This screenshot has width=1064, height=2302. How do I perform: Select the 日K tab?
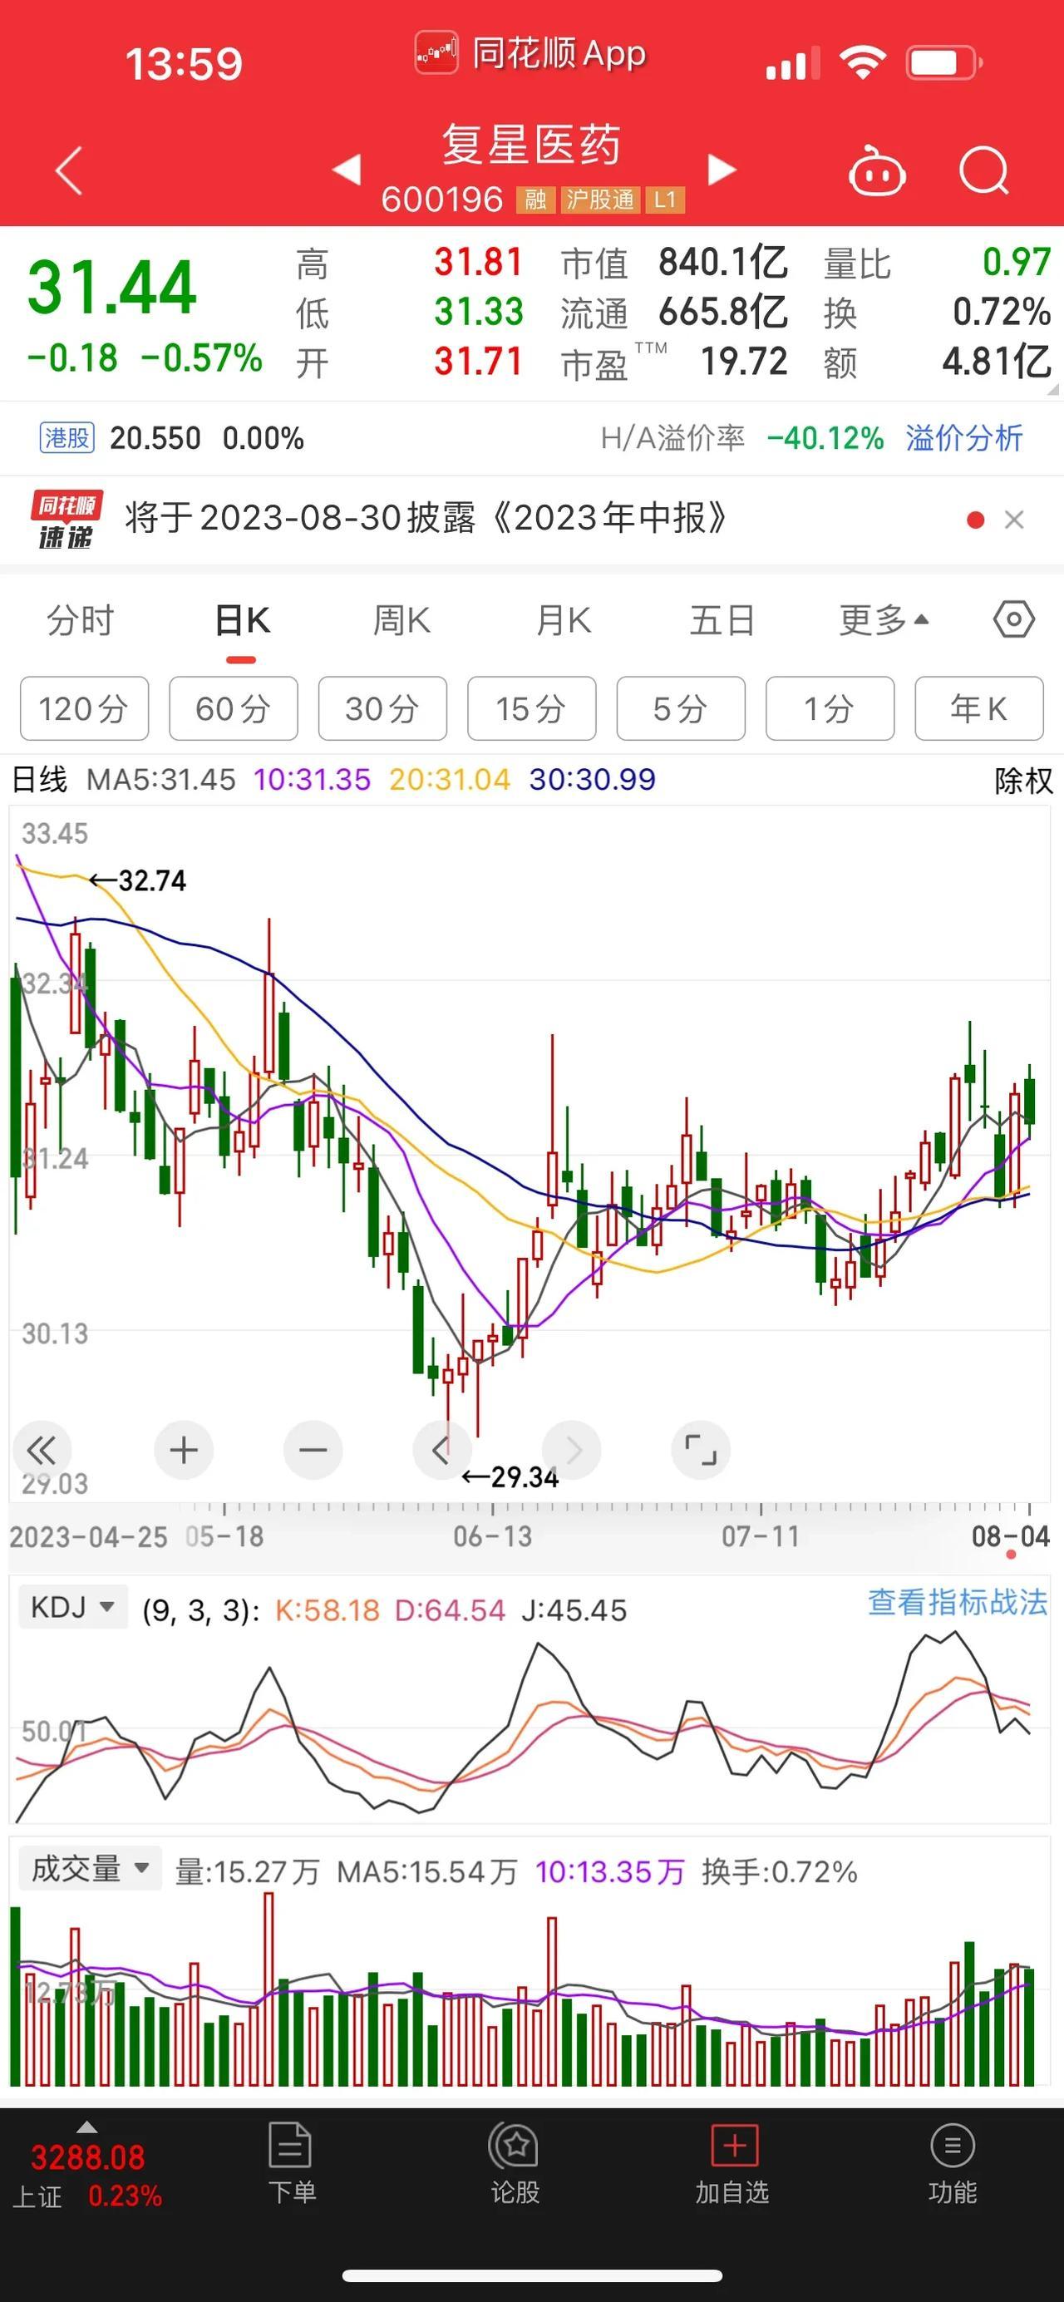pos(242,619)
